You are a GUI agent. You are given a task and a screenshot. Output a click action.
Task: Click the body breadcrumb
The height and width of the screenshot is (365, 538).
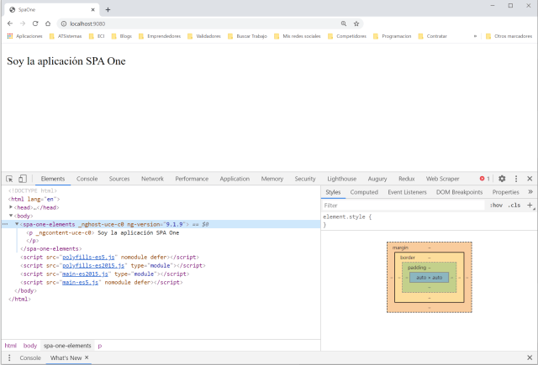tap(30, 346)
